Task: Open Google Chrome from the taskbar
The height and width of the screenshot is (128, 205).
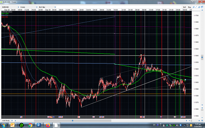Action: coord(30,125)
